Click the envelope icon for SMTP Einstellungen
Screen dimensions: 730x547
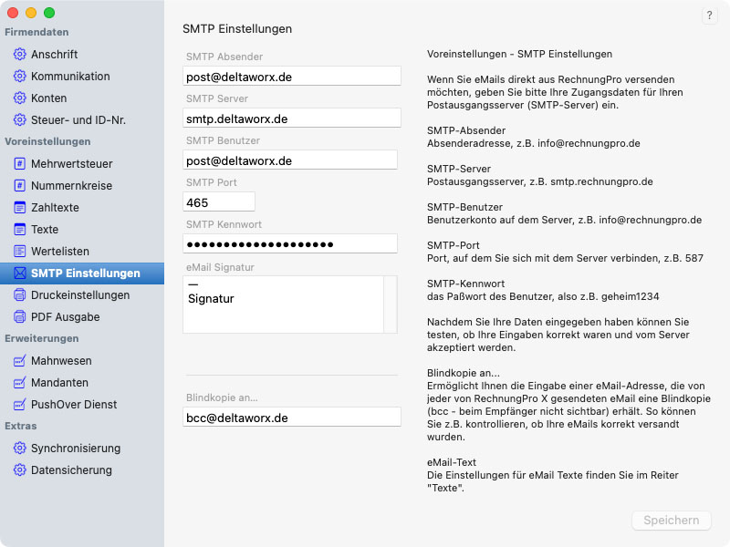click(x=20, y=273)
